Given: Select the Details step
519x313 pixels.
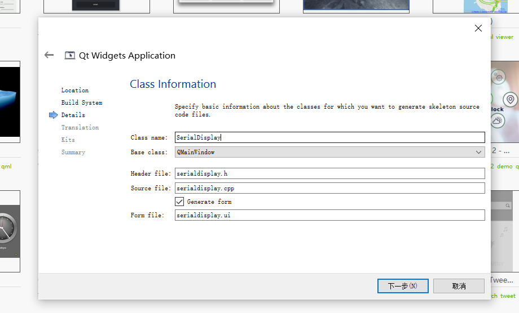Looking at the screenshot, I should [x=73, y=115].
